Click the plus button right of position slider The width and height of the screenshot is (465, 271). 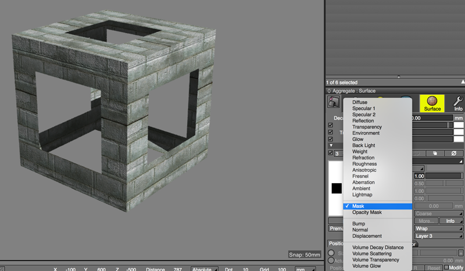461,253
